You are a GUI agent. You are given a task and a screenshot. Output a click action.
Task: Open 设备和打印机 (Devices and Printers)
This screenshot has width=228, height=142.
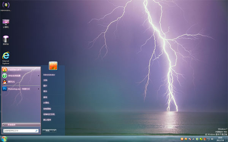pos(49,114)
